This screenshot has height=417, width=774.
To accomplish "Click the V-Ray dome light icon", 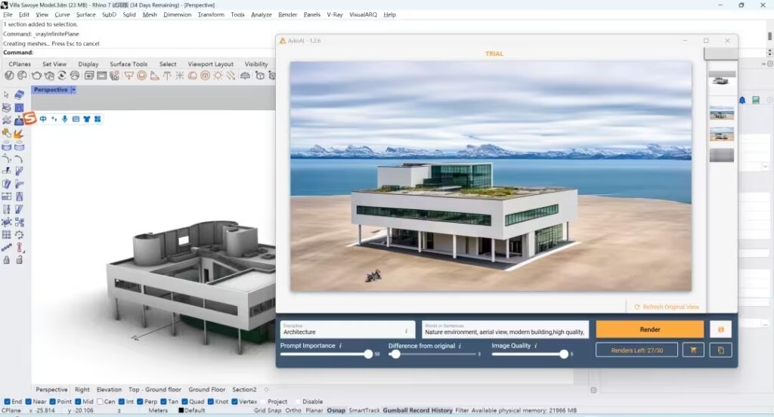I will [x=193, y=76].
